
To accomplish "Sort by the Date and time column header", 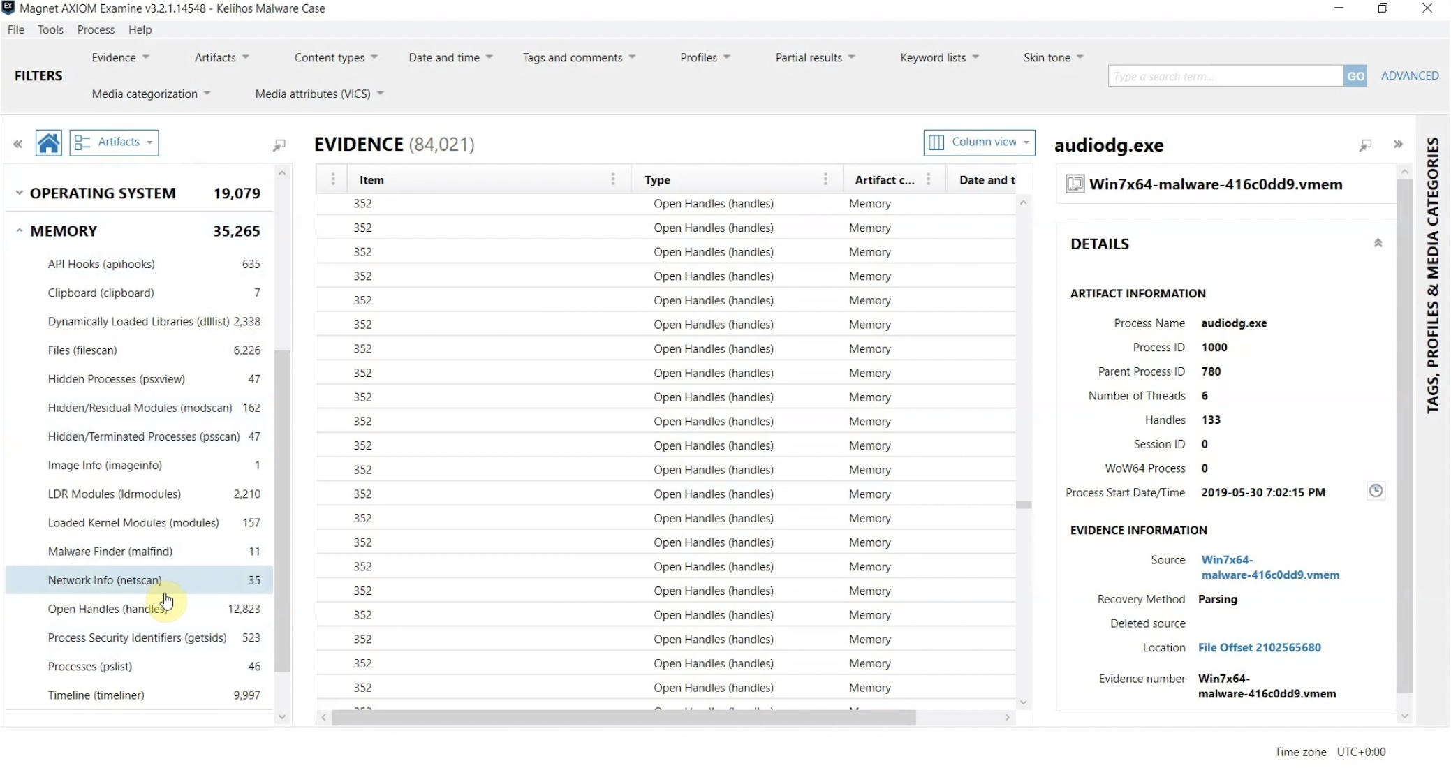I will click(987, 179).
